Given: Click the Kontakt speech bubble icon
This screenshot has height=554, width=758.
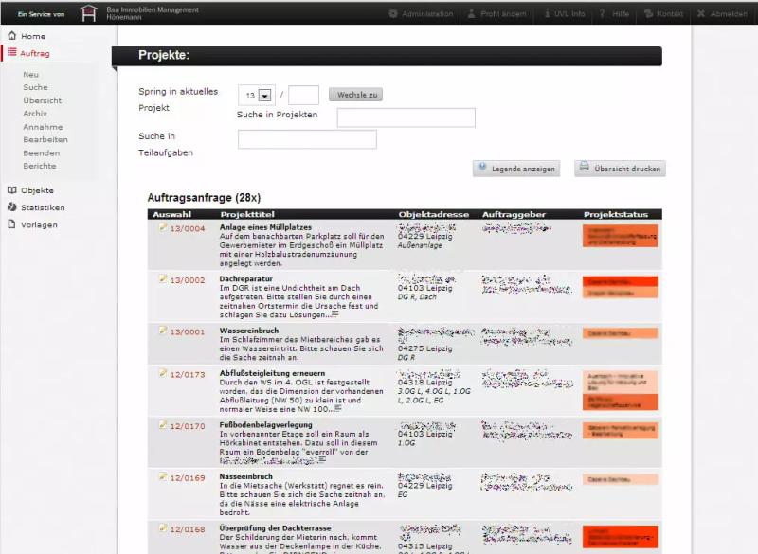Looking at the screenshot, I should tap(649, 13).
